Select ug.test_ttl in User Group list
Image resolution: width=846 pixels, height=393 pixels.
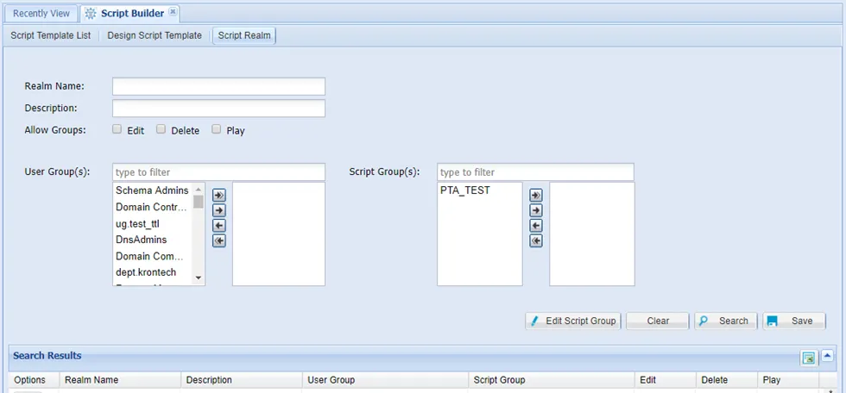click(x=152, y=223)
